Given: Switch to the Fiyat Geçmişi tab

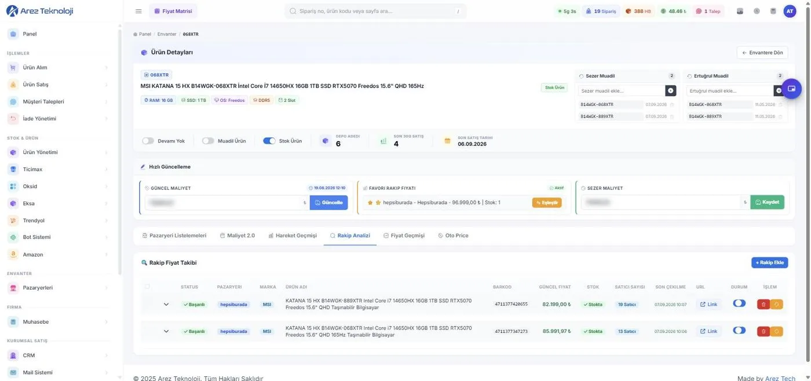Looking at the screenshot, I should tap(404, 236).
